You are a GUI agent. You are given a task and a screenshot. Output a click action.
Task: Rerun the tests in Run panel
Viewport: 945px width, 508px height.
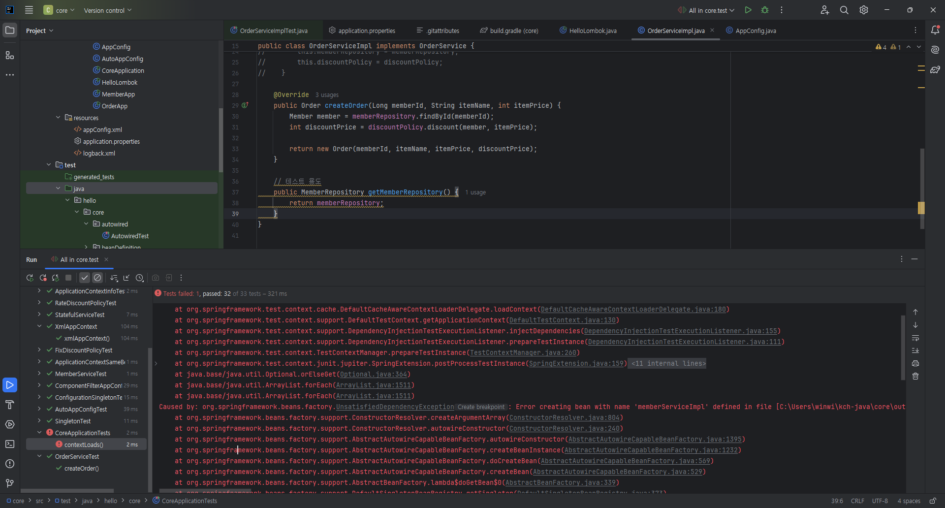tap(30, 278)
